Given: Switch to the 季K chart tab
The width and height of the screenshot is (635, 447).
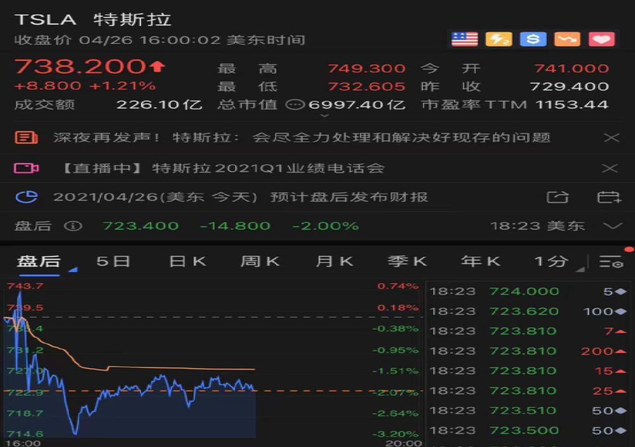Looking at the screenshot, I should (408, 262).
